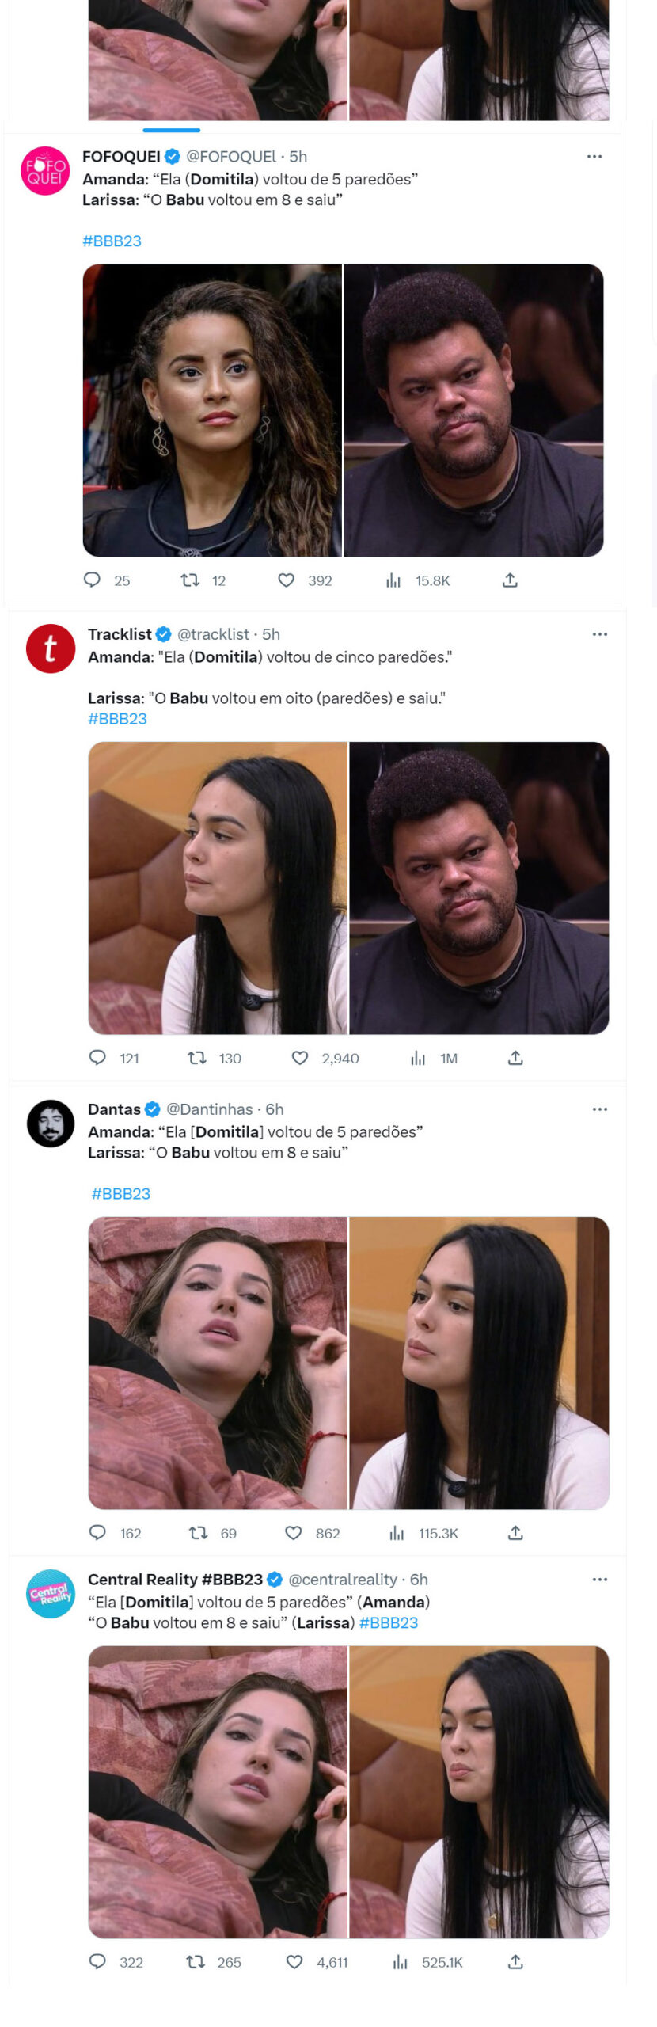Retweet the FOFOQUEI post
The height and width of the screenshot is (2027, 657).
190,580
